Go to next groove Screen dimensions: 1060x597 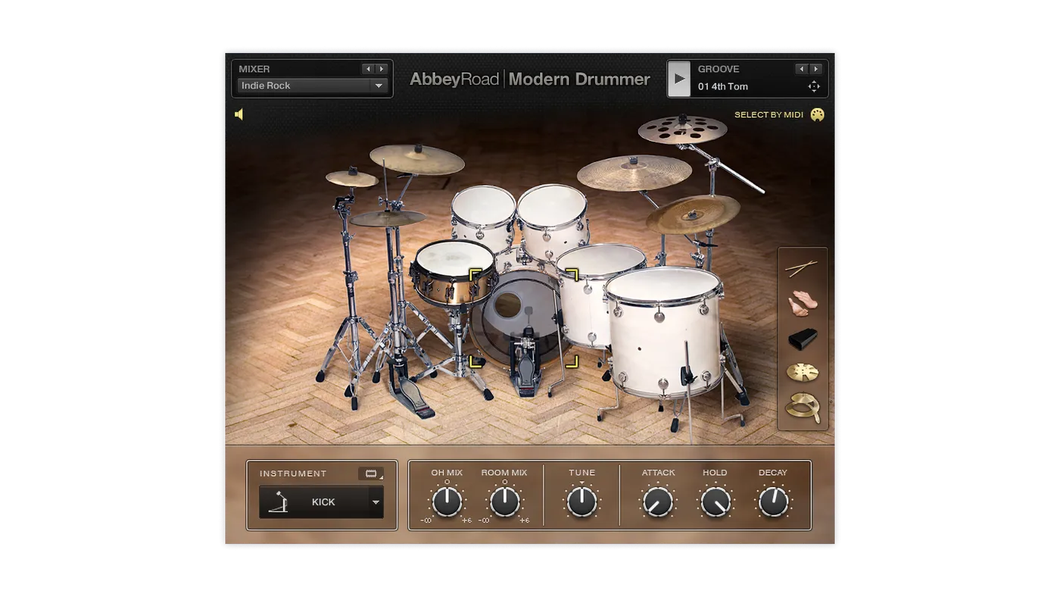point(815,69)
